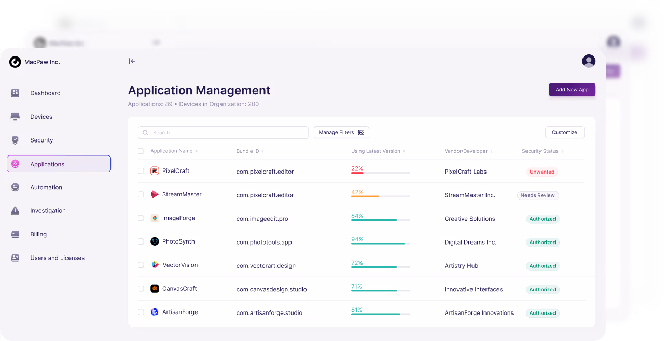
Task: Click the com.canvasdesign.studio bundle ID
Action: point(271,289)
